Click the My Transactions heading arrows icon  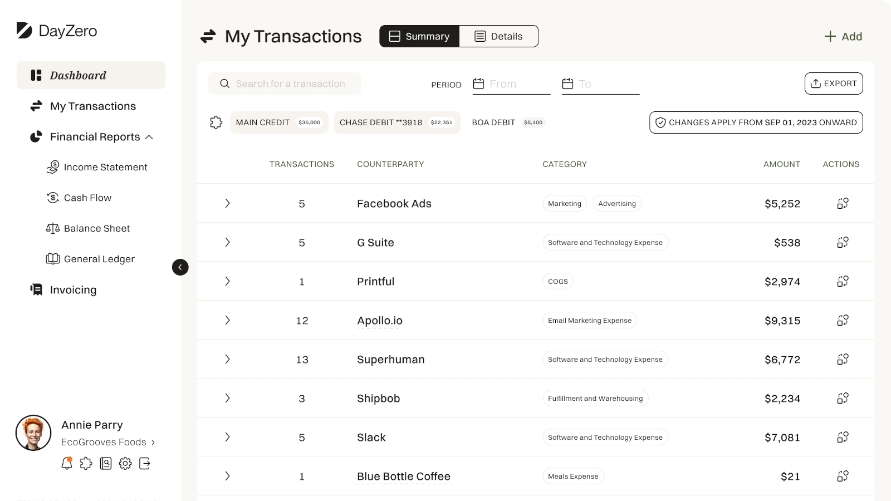point(208,36)
